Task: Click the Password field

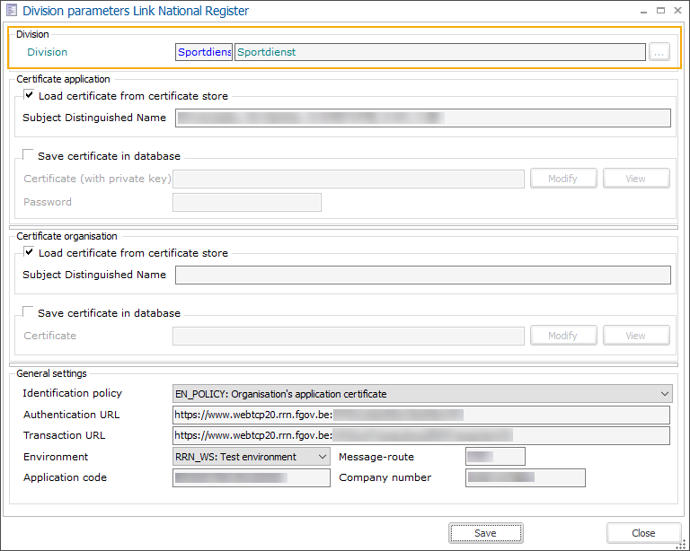Action: click(x=247, y=203)
